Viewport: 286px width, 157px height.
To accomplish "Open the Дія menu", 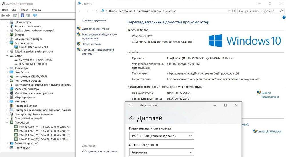I will pos(14,10).
